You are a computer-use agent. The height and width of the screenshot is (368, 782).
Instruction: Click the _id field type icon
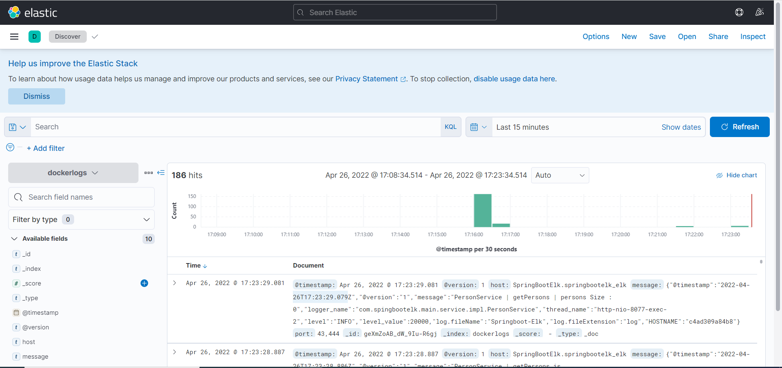(x=16, y=254)
